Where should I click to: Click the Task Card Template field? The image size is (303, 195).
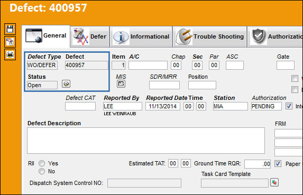(235, 183)
